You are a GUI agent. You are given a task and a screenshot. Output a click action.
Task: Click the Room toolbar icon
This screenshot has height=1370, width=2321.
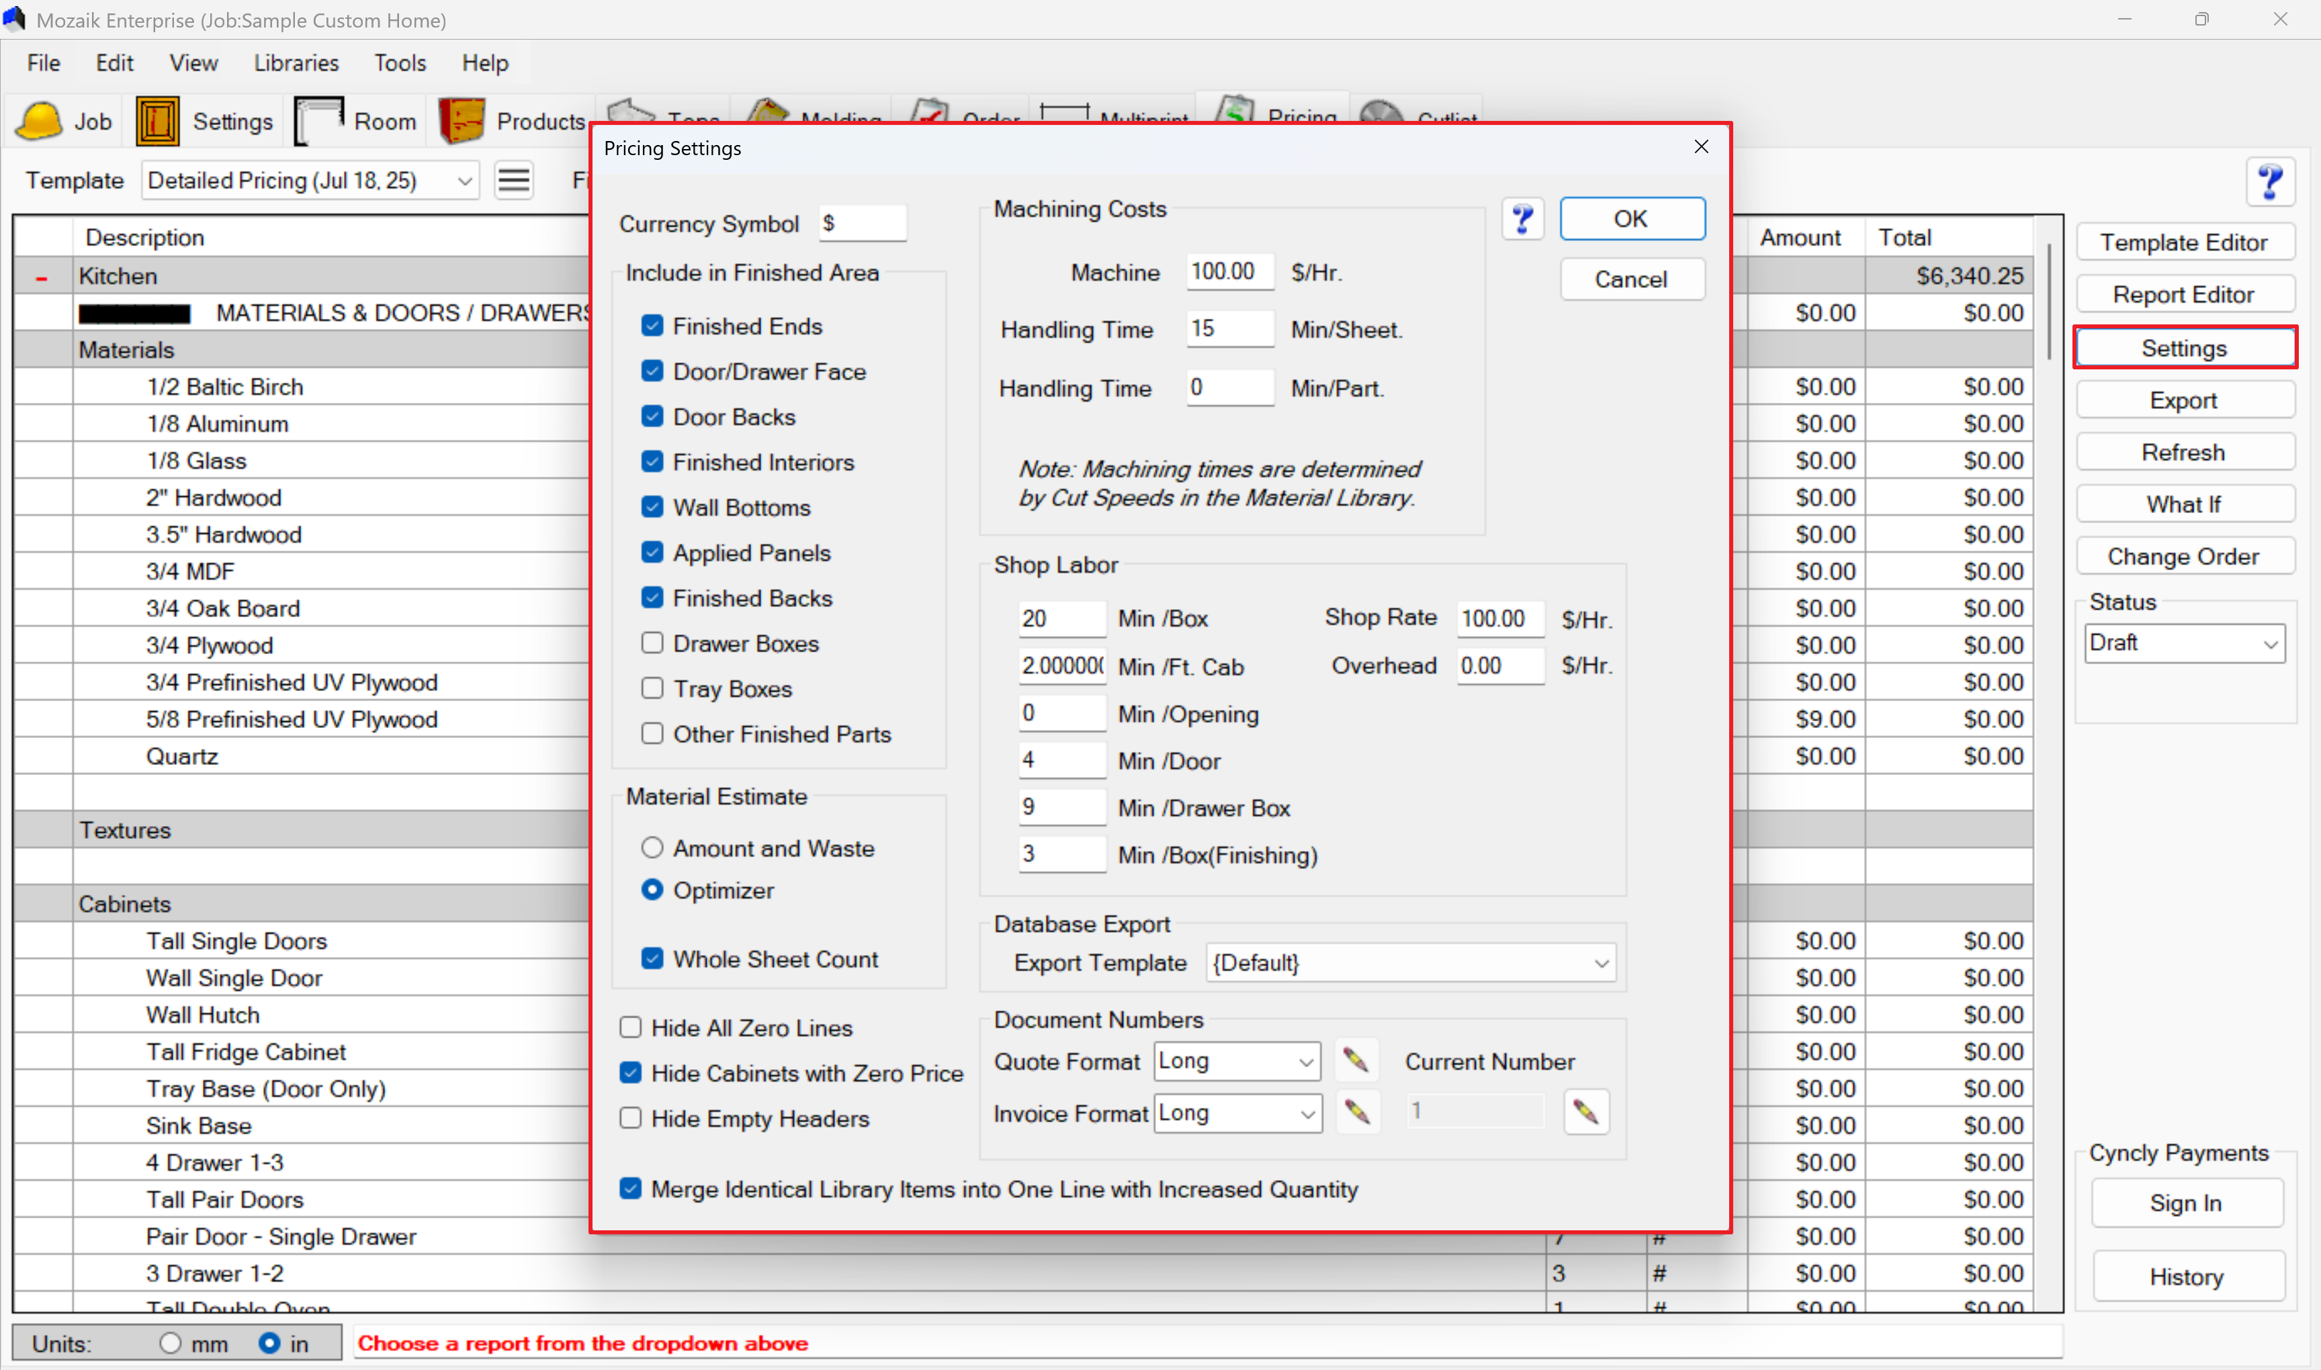pos(318,121)
